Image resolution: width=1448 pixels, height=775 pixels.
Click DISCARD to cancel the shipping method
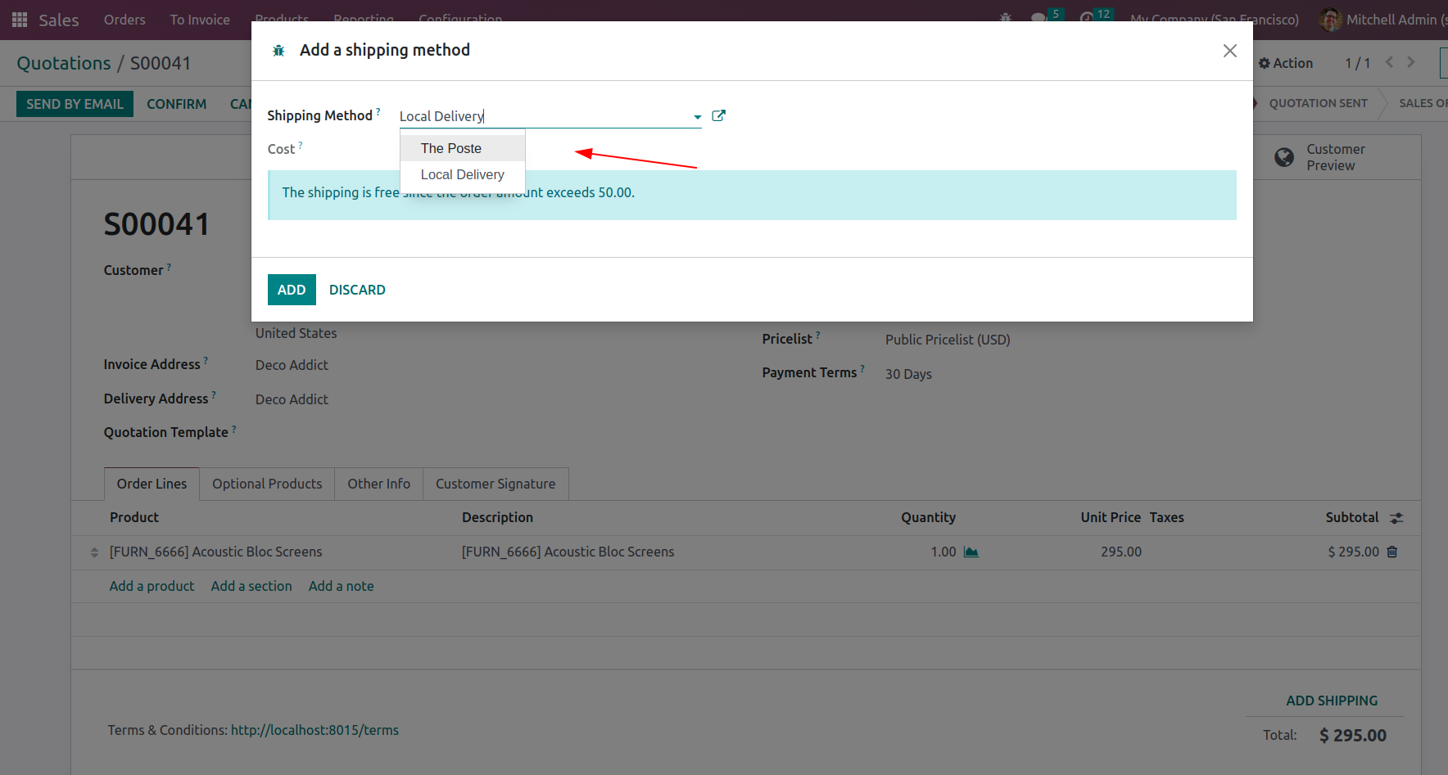coord(357,290)
